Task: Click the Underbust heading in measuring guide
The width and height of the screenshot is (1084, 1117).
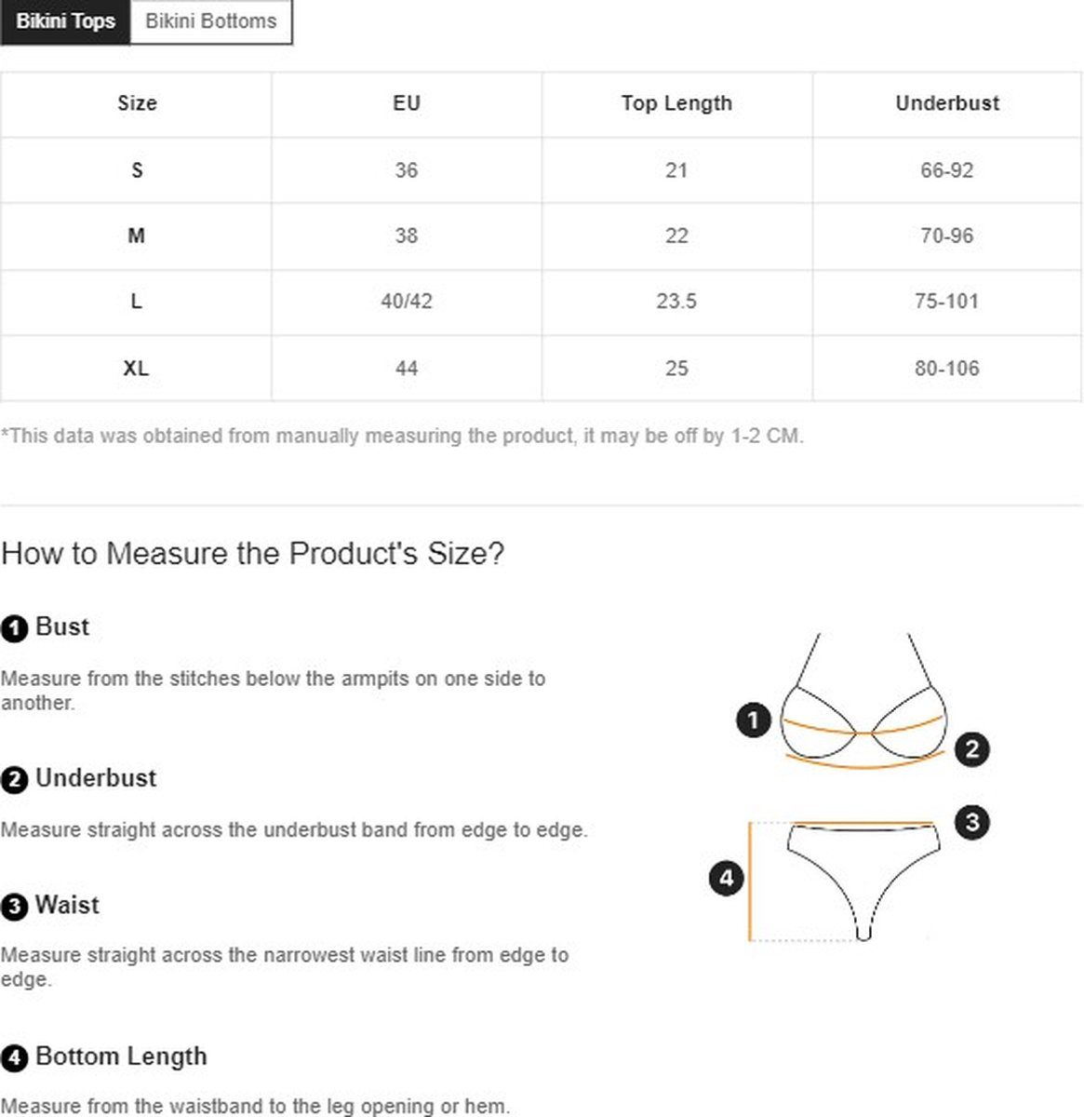Action: (x=96, y=778)
